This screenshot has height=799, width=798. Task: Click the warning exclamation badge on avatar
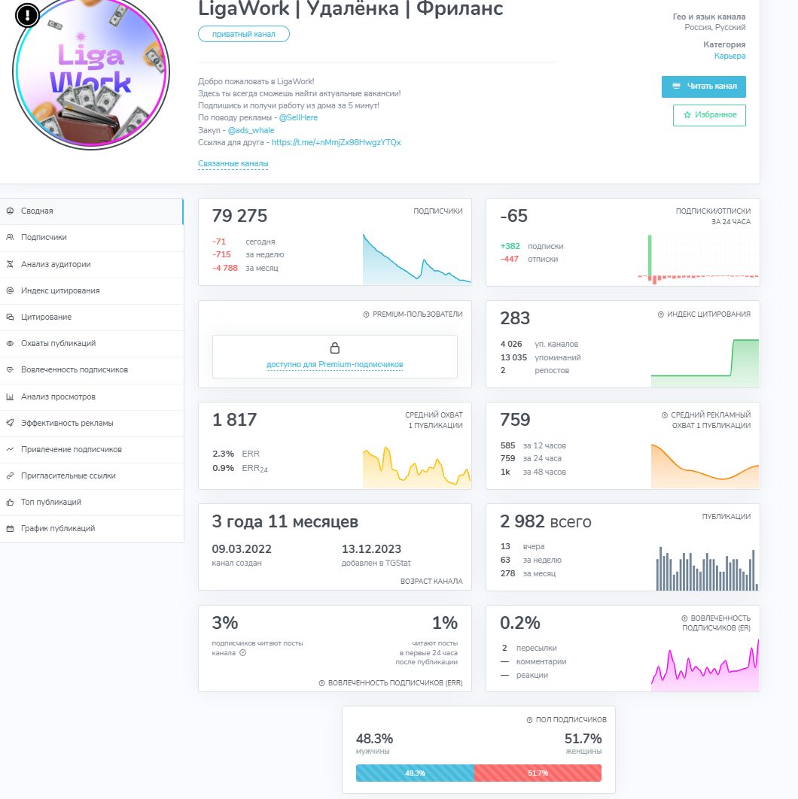[28, 15]
